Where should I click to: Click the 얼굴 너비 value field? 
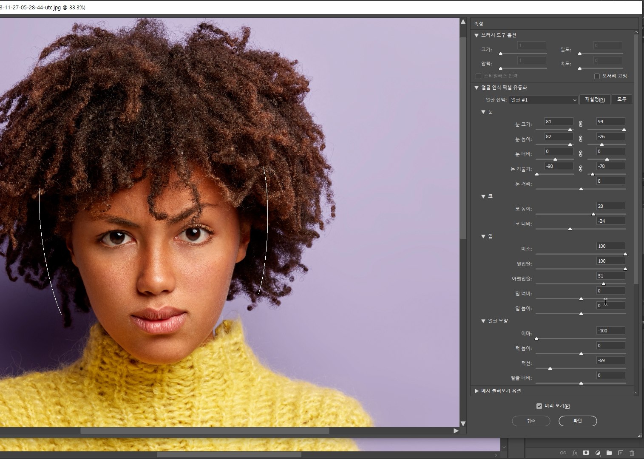pos(610,375)
